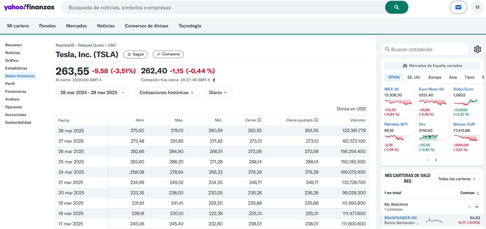Open the Cotizaciones históricas dropdown
Image resolution: width=486 pixels, height=229 pixels.
(167, 93)
